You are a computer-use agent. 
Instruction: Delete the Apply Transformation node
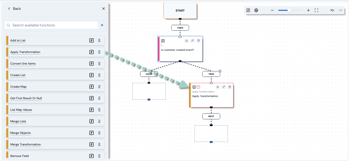click(x=230, y=87)
